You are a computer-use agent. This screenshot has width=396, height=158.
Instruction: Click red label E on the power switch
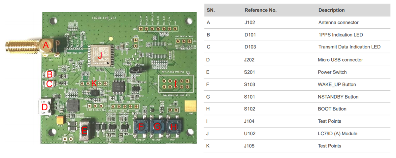[x=84, y=131]
